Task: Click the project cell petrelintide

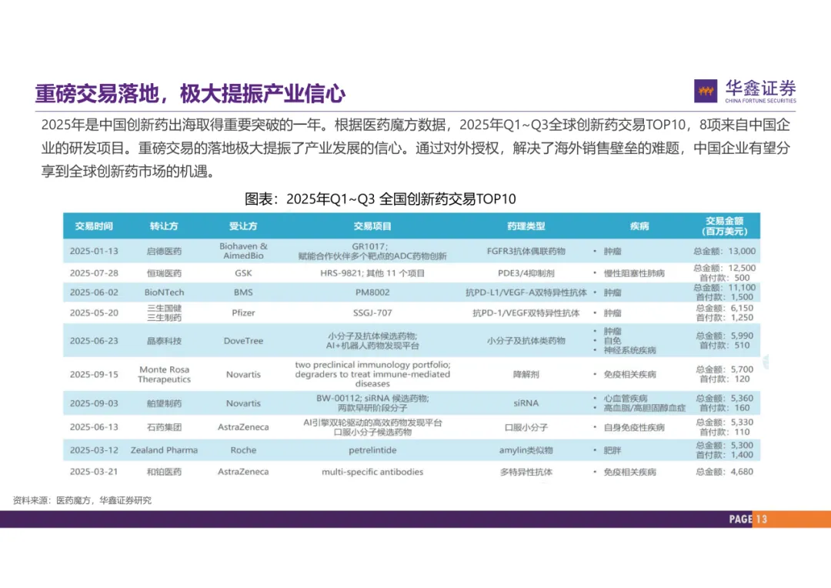Action: (372, 450)
